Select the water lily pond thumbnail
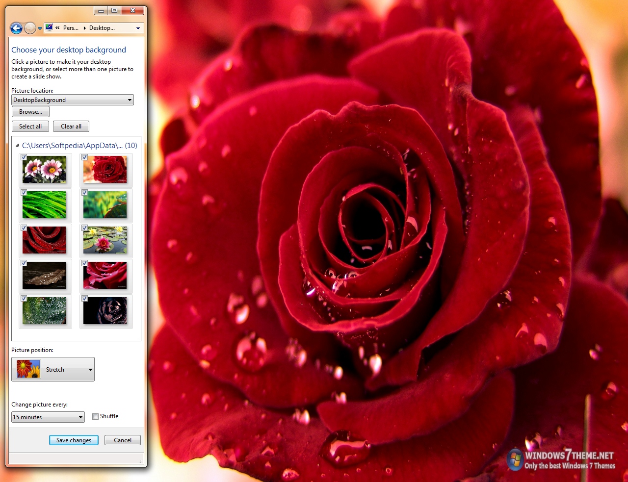 (x=105, y=240)
